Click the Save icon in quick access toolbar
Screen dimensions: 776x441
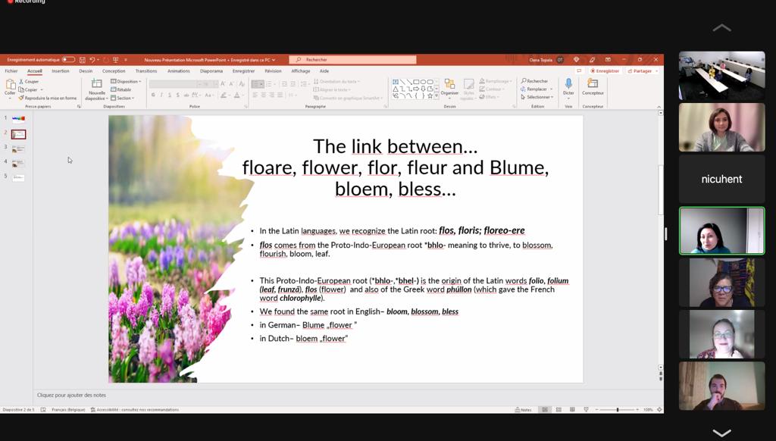point(82,60)
